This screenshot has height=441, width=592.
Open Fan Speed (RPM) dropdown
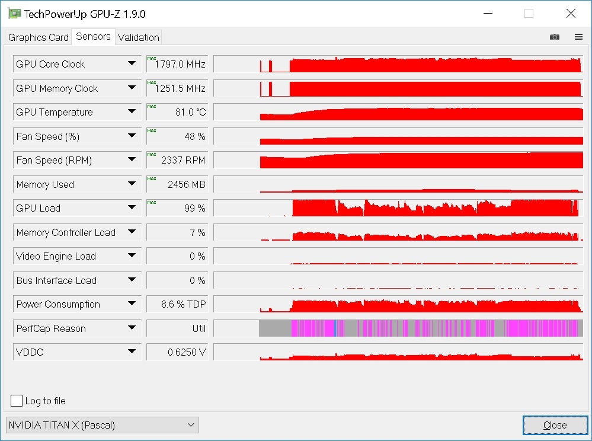tap(132, 160)
